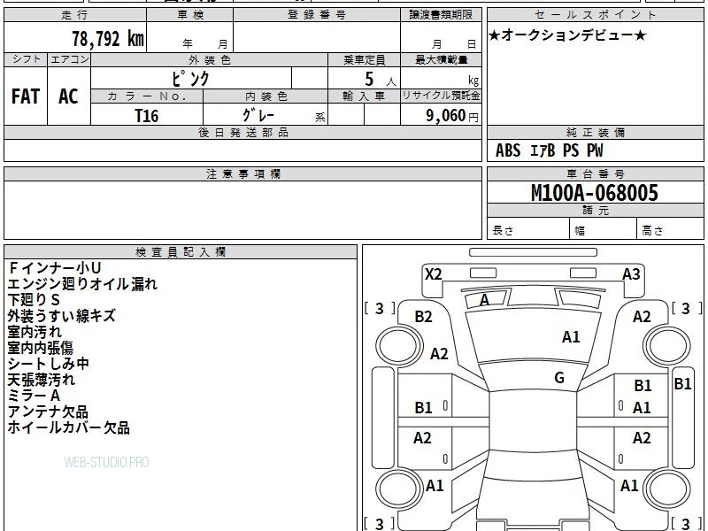Click the 譲渡書類期限 header cell

pos(441,15)
